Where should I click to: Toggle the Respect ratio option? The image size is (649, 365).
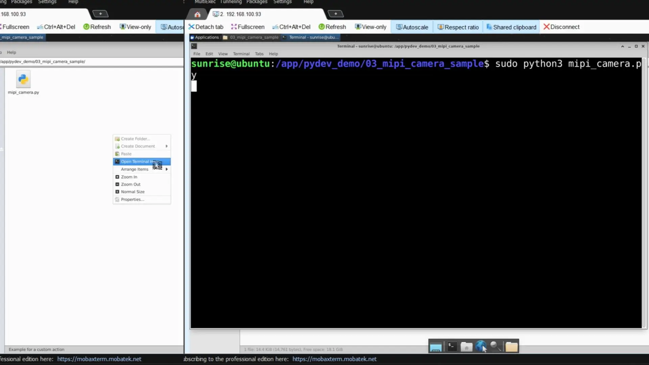click(x=458, y=27)
